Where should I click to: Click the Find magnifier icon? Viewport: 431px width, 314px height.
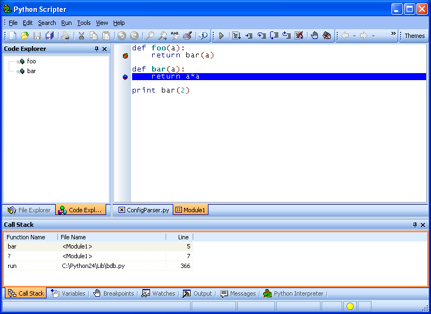[x=149, y=36]
